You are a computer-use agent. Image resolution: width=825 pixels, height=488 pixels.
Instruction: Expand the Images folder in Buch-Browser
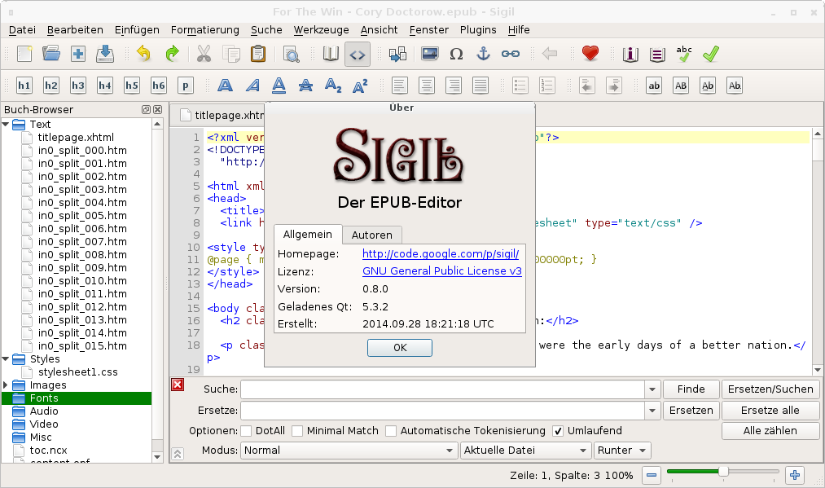tap(7, 385)
